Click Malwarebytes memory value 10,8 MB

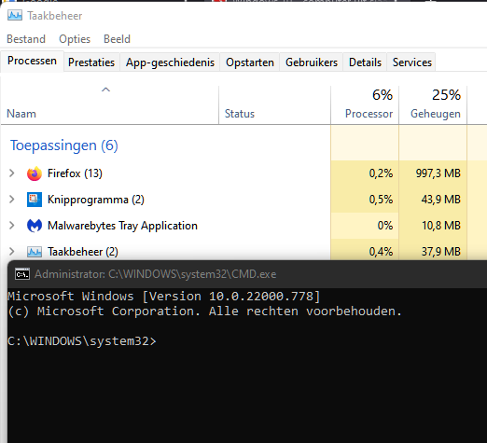[441, 226]
